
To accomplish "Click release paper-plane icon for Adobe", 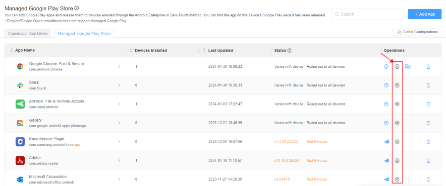I will pyautogui.click(x=386, y=160).
